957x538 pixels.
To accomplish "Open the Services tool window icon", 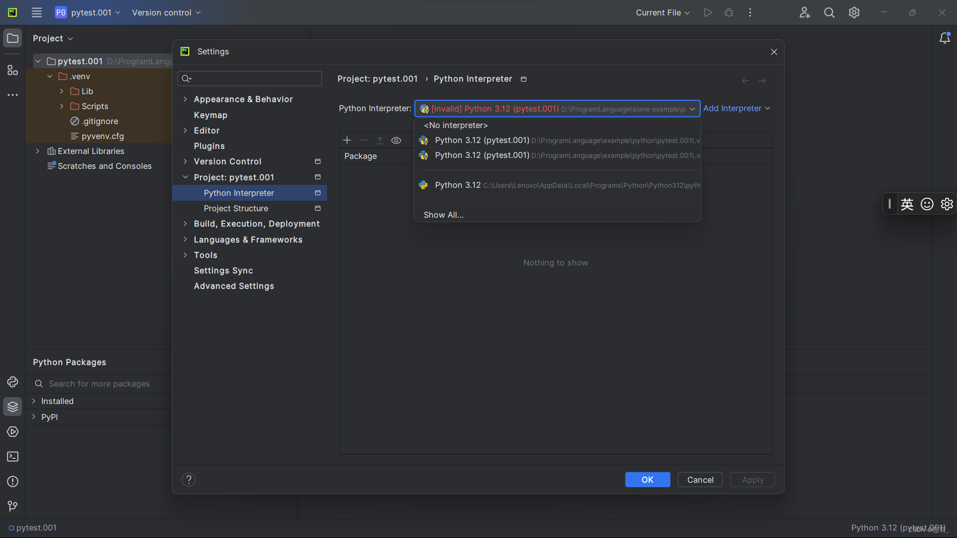I will (12, 432).
